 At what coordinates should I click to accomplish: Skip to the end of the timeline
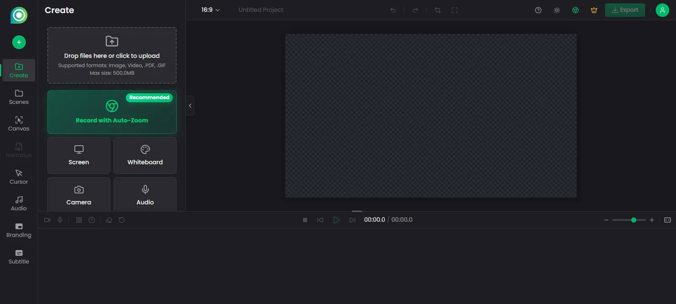[352, 220]
